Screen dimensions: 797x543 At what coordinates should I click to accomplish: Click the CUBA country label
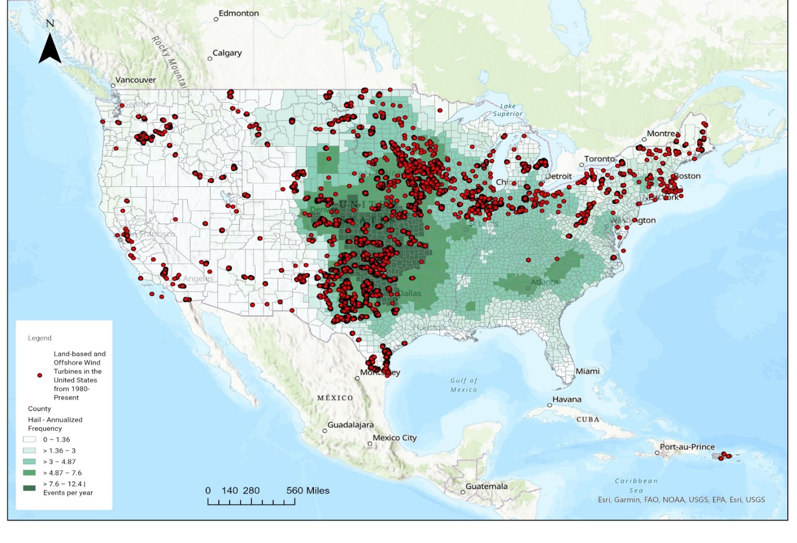(588, 419)
